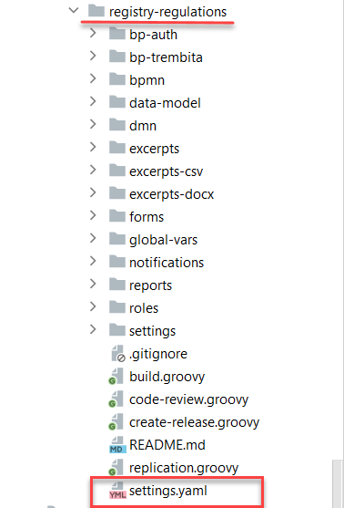Expand the data-model folder chevron
Viewport: 344px width, 508px height.
point(93,101)
